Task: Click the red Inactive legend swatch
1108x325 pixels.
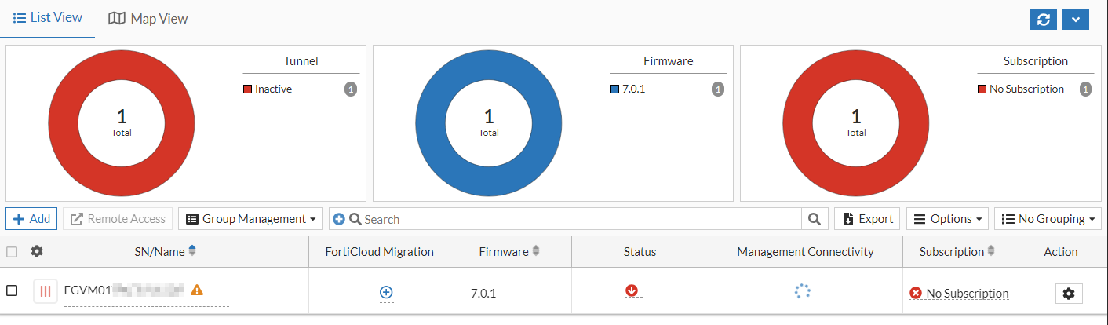Action: (x=248, y=89)
